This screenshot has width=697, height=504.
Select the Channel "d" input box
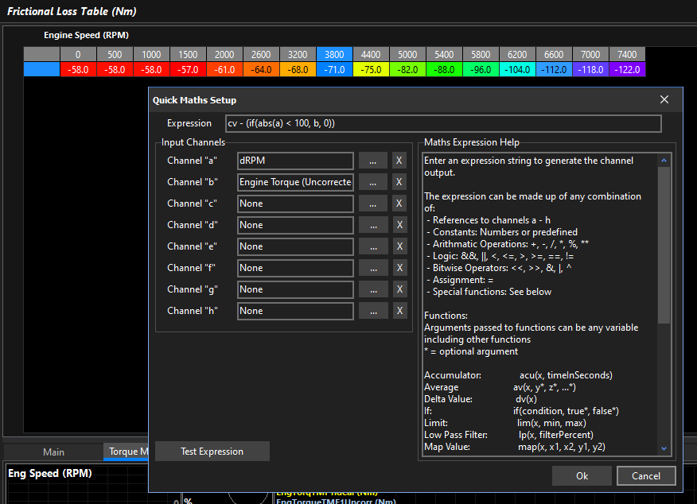(x=295, y=225)
